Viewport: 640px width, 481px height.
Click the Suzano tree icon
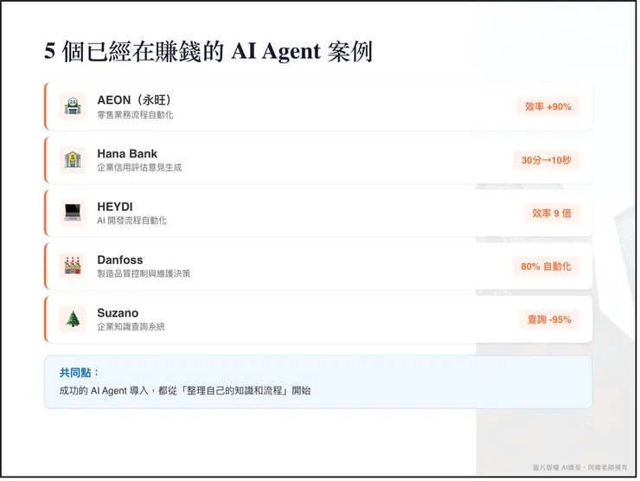coord(73,318)
